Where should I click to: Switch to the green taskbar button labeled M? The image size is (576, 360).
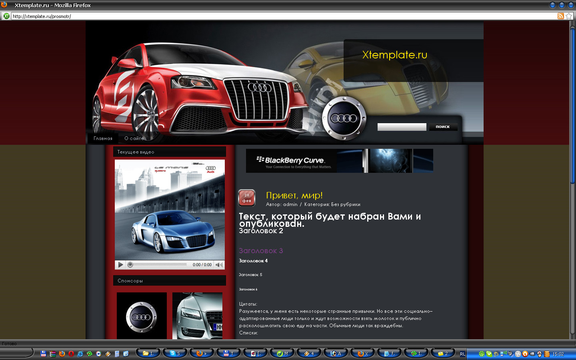tap(282, 353)
